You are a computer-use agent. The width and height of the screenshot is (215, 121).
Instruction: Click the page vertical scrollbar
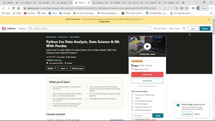click(x=214, y=27)
